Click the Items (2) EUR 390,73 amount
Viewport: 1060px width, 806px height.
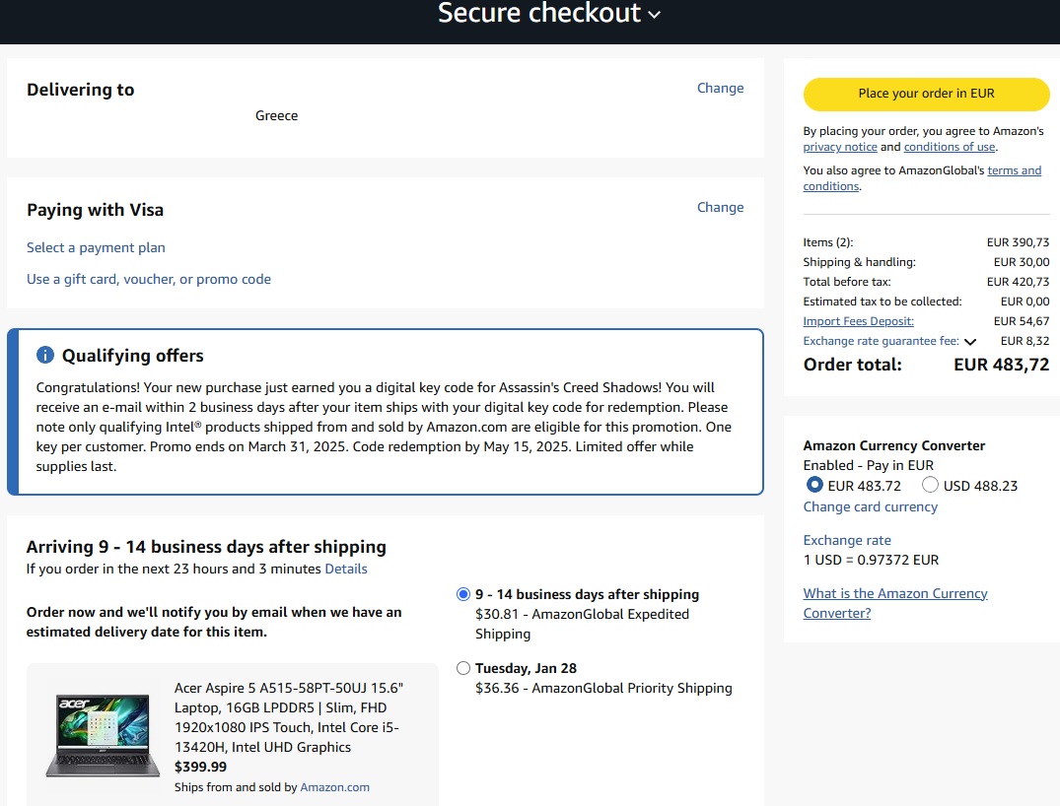pyautogui.click(x=1018, y=242)
